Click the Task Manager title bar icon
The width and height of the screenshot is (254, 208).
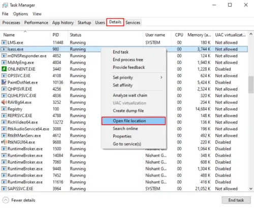[x=5, y=5]
